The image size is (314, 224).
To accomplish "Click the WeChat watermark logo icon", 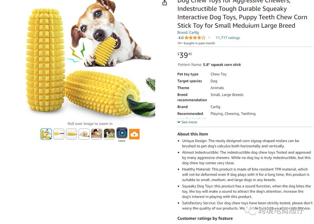I will (251, 210).
